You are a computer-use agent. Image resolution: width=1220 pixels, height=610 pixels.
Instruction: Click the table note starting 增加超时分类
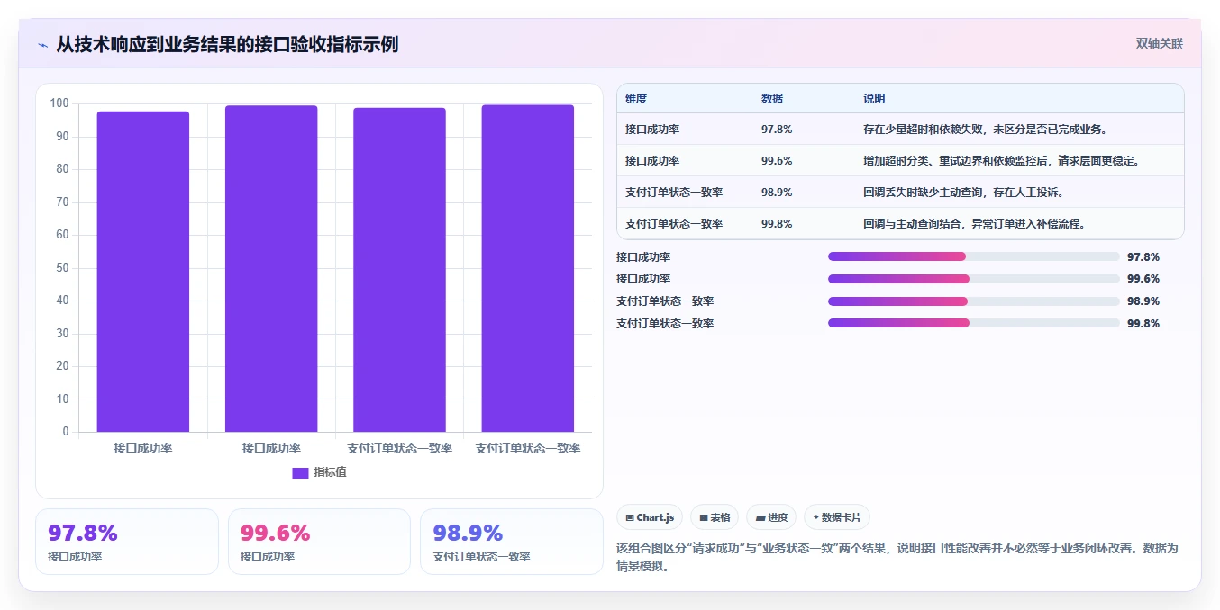point(1002,161)
